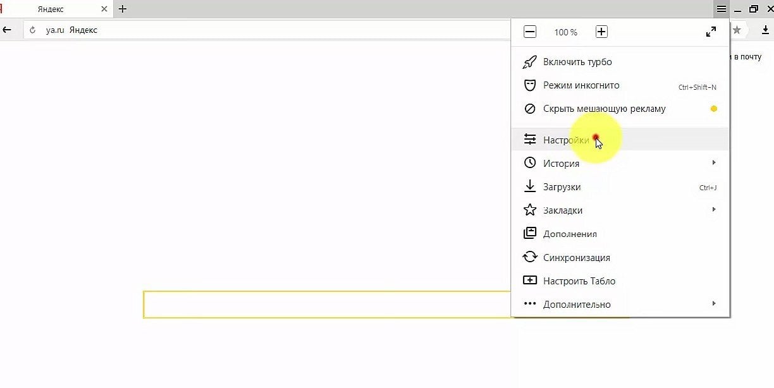
Task: Choose Синхронизация menu item
Action: 620,257
